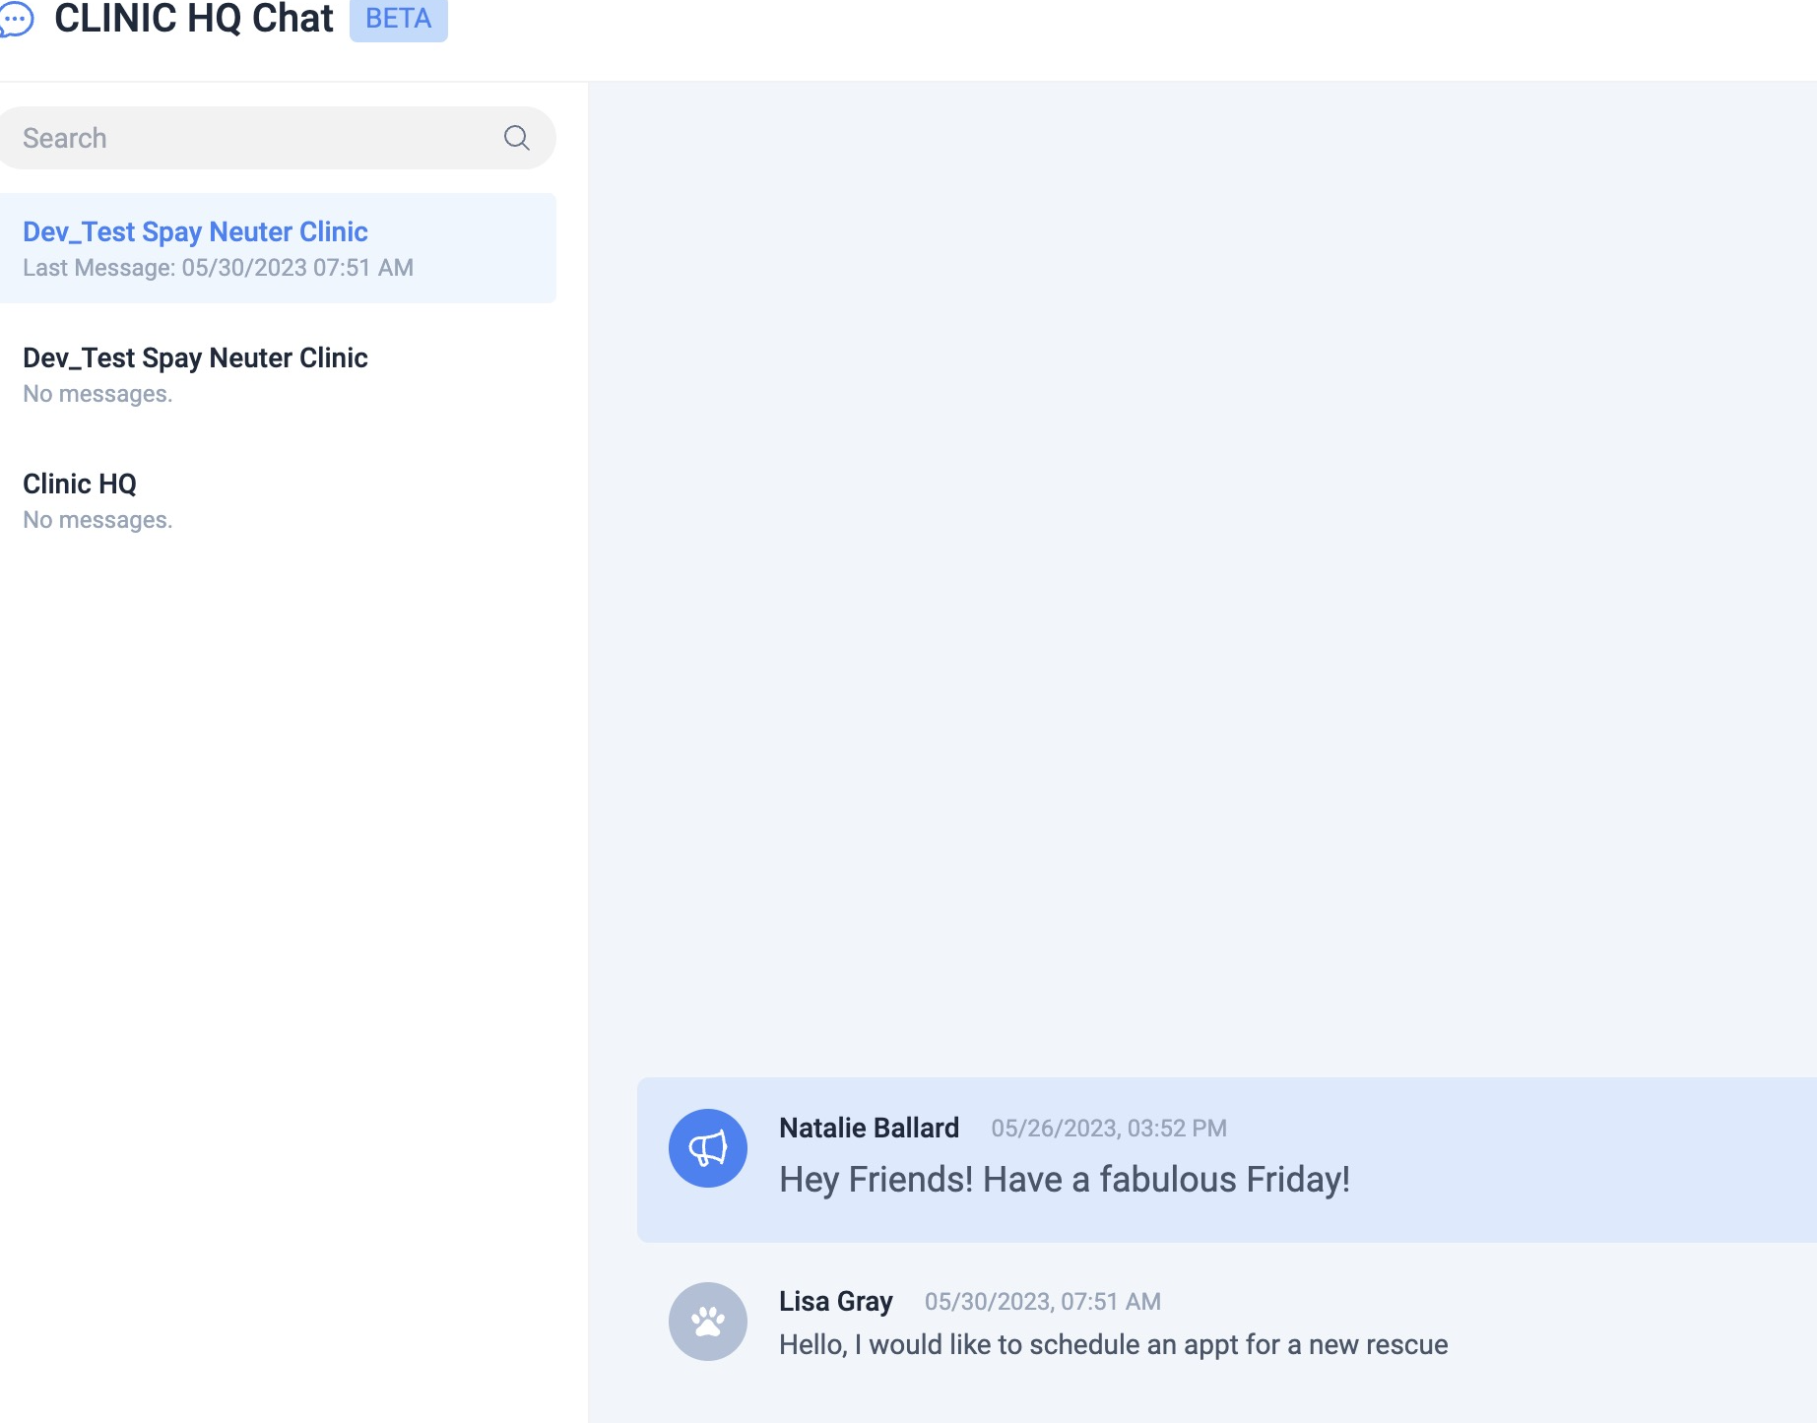Click 'No messages.' under the second Dev_Test clinic

tap(97, 394)
